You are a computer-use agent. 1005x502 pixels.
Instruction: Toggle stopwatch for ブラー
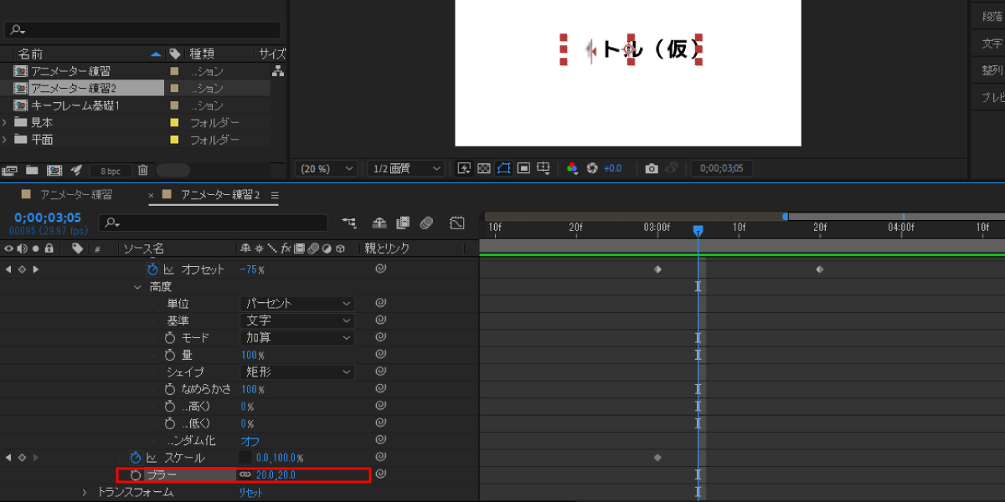(136, 474)
